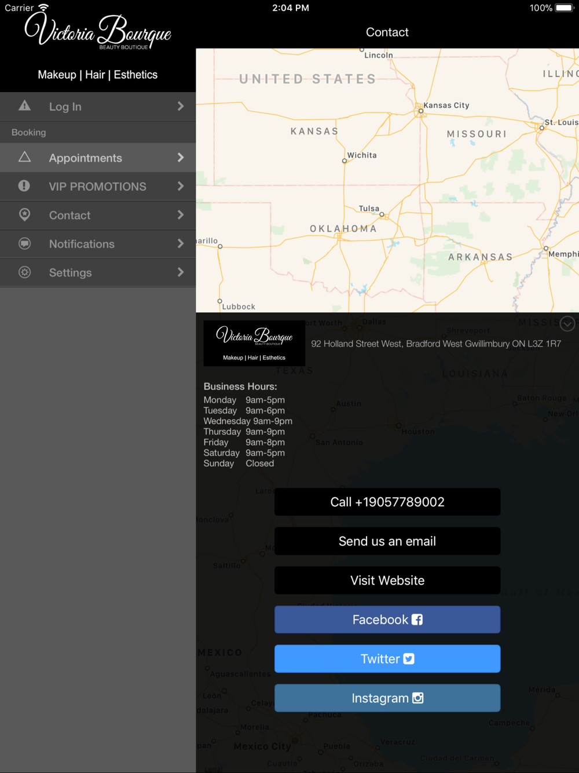Click the Instagram camera icon

pyautogui.click(x=417, y=698)
